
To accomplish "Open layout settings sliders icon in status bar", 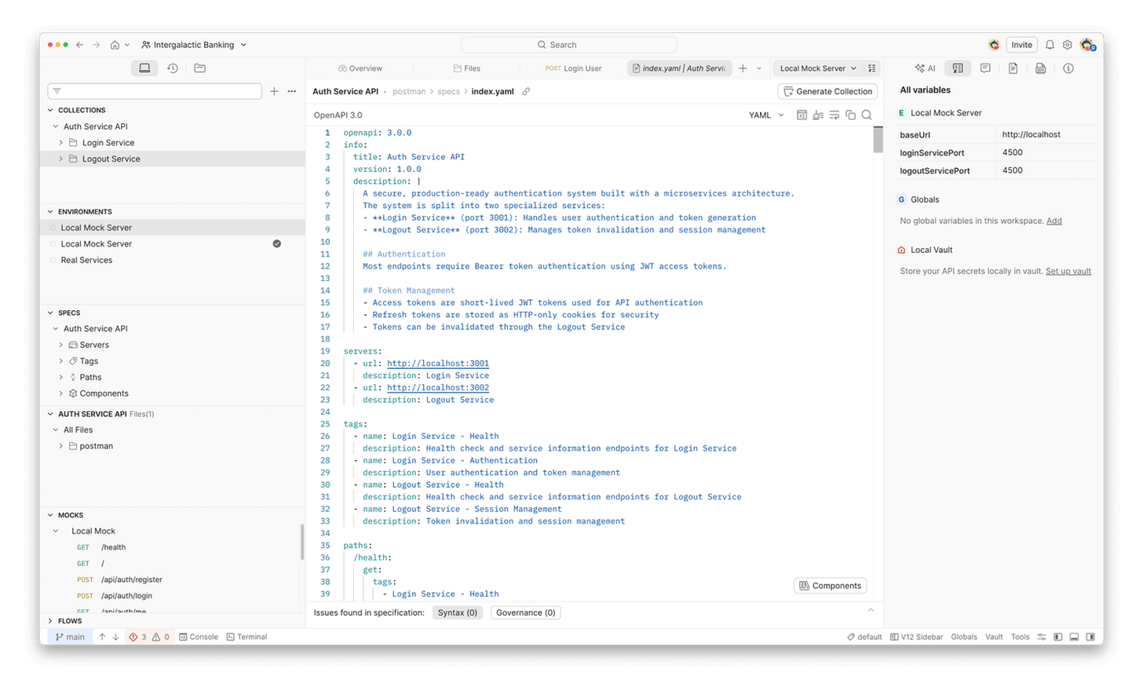I will [1042, 637].
